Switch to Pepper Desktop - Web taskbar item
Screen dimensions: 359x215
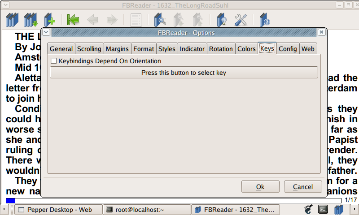(x=59, y=210)
